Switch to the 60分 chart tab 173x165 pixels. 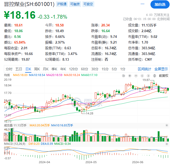coord(84,69)
